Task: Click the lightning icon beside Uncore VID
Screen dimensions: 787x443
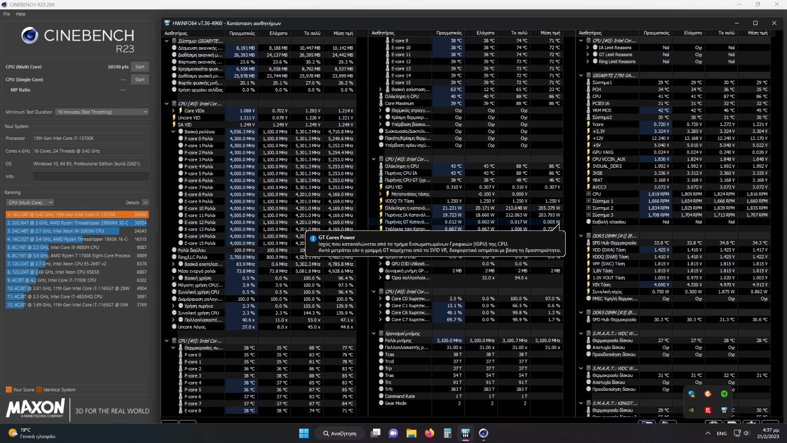Action: pos(174,118)
